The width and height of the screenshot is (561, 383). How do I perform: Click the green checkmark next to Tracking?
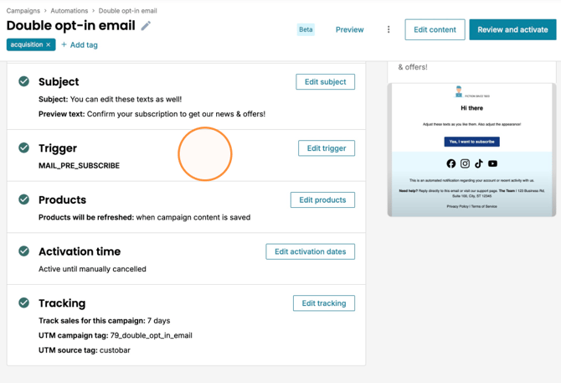[x=24, y=303]
